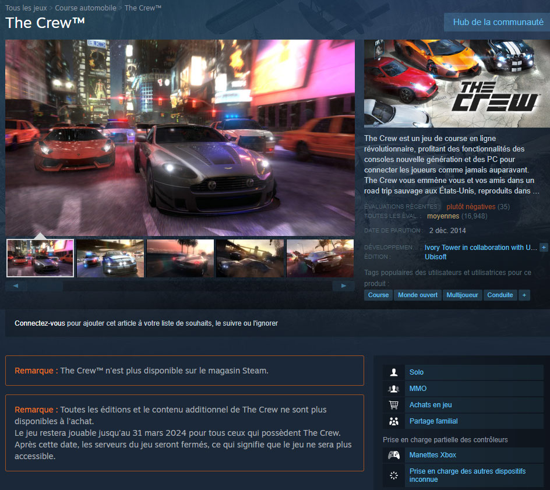The image size is (550, 490).
Task: Click the Solo single-player icon
Action: (x=393, y=372)
